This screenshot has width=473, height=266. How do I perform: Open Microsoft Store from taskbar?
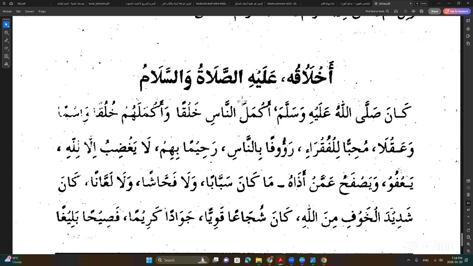pyautogui.click(x=237, y=260)
